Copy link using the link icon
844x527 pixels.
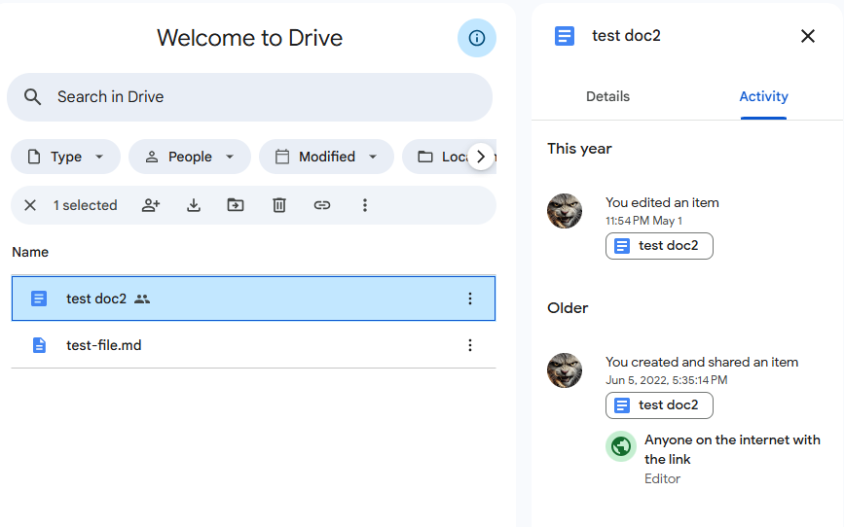click(x=322, y=205)
